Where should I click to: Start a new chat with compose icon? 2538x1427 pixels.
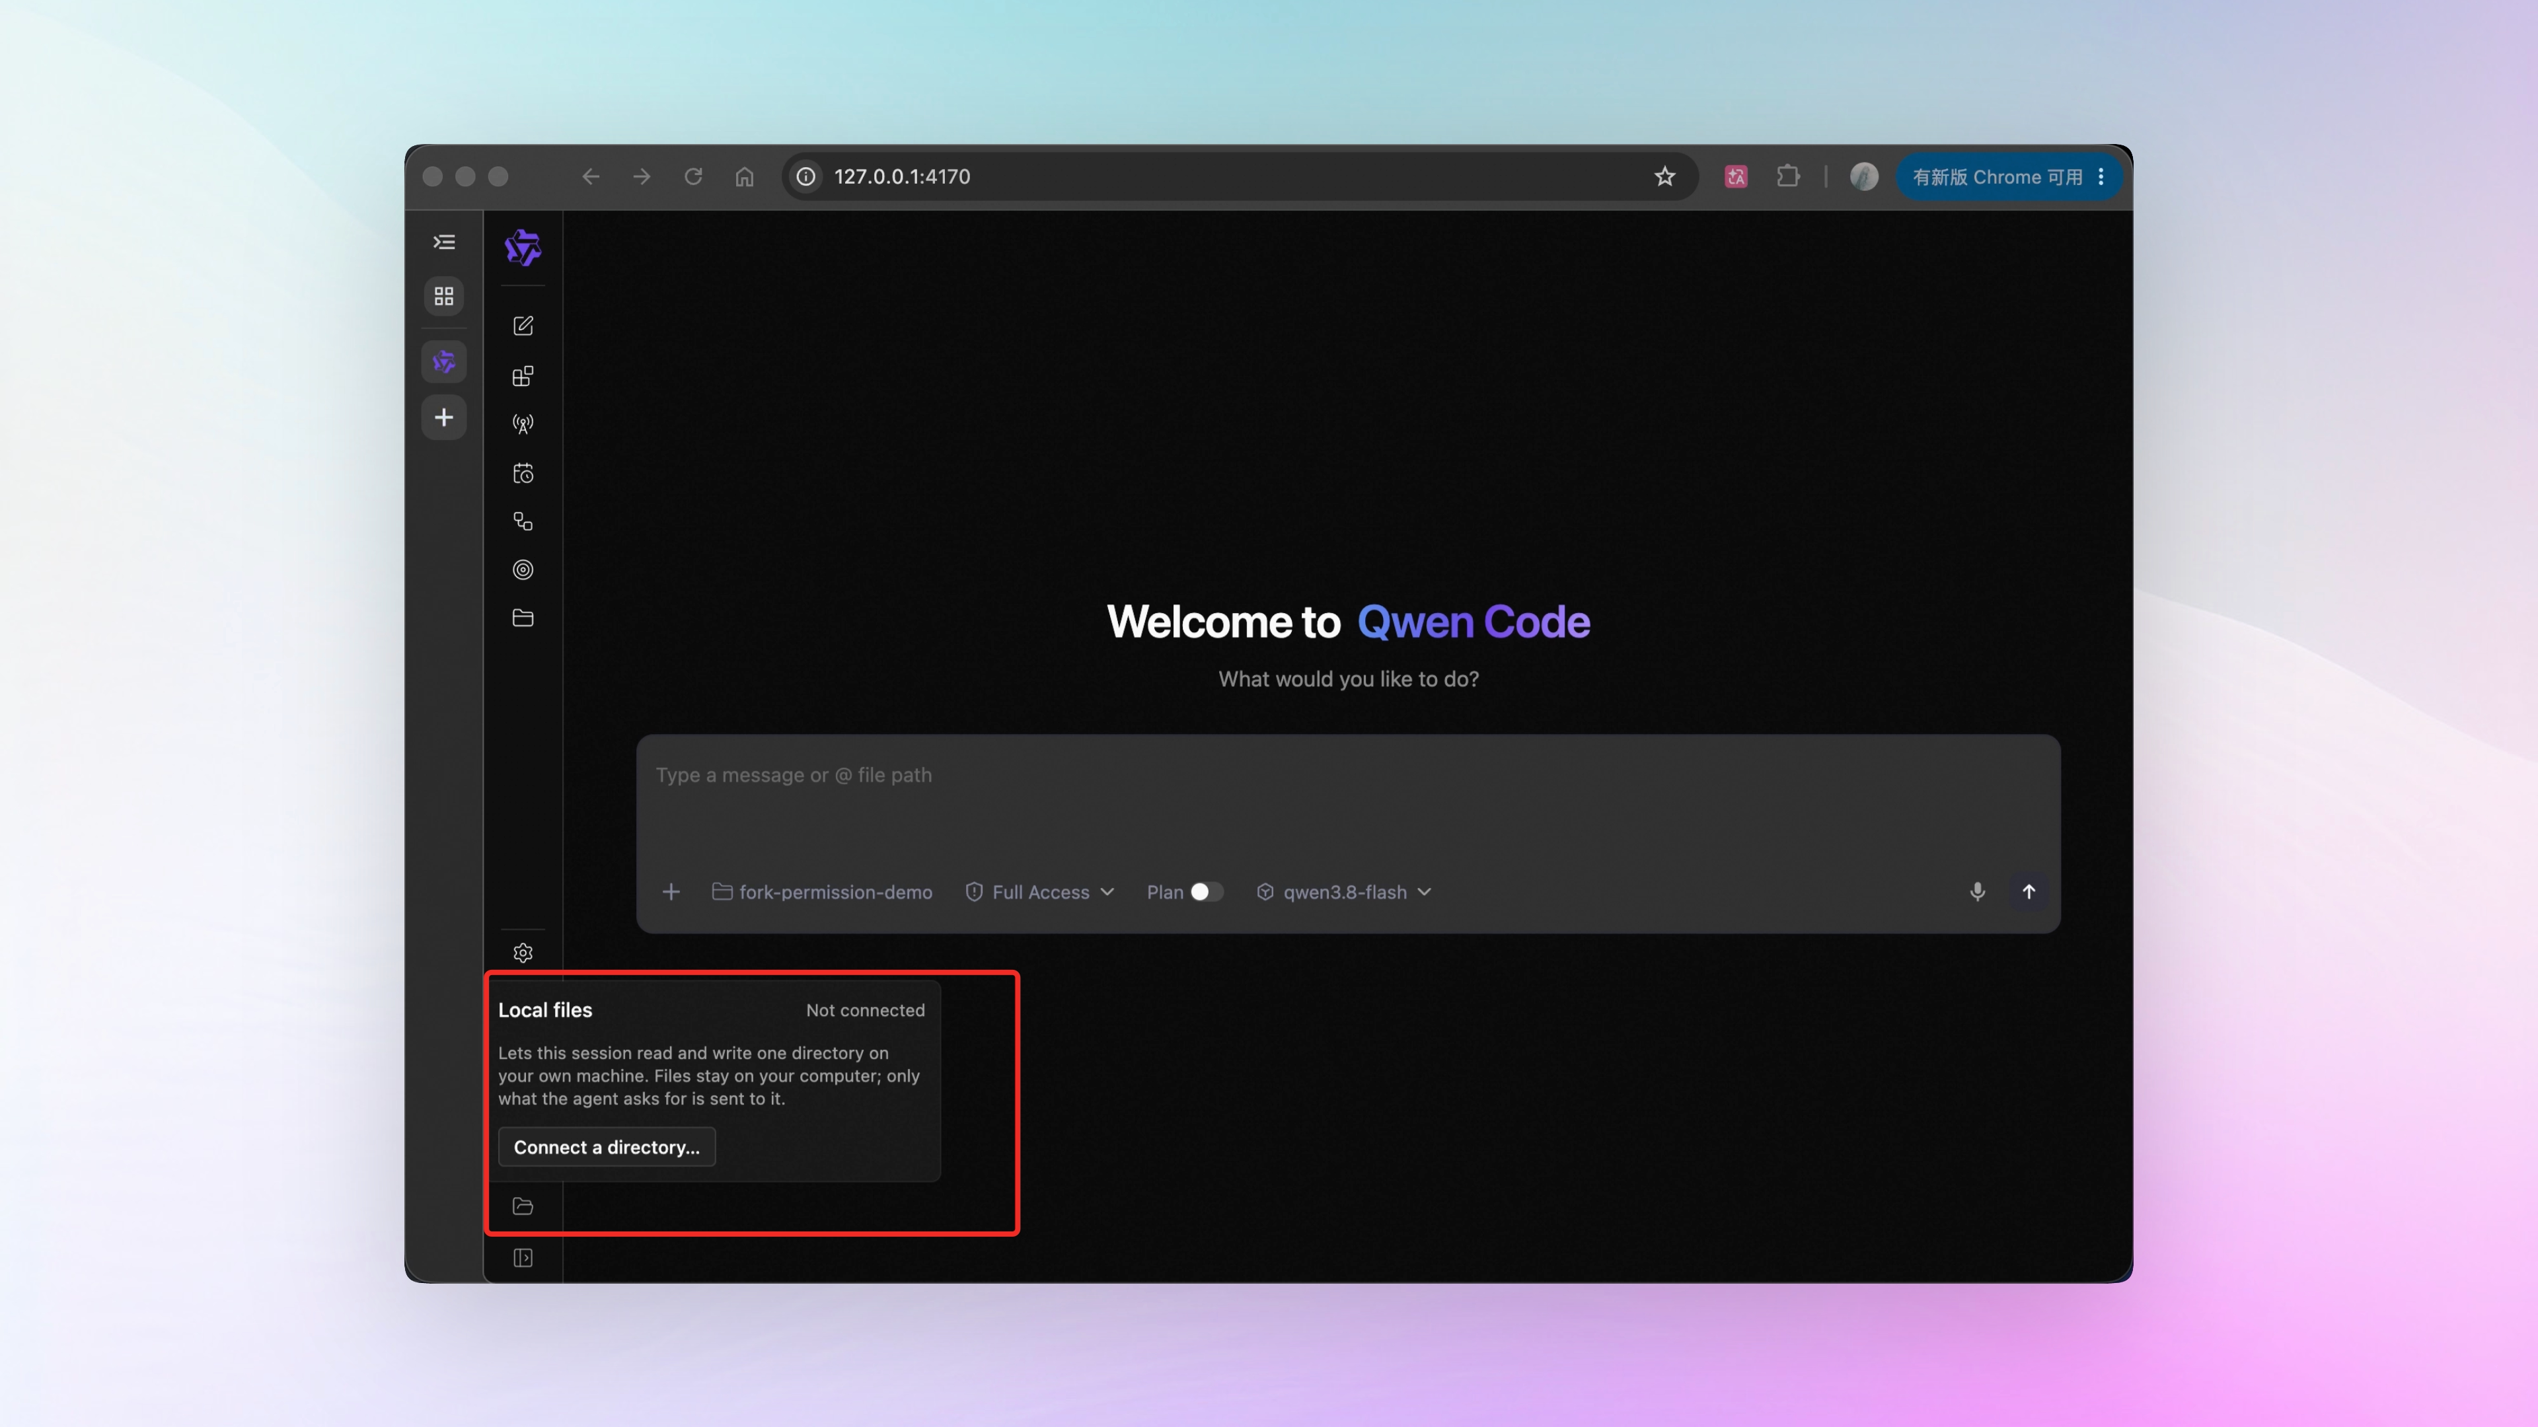pyautogui.click(x=523, y=326)
